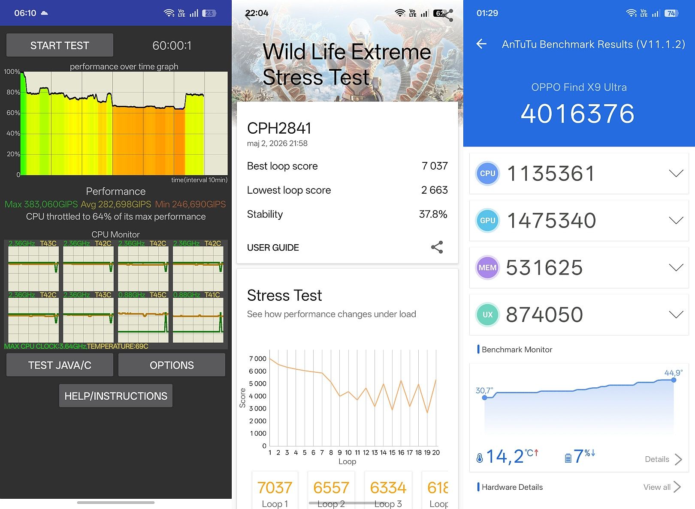Viewport: 695px width, 509px height.
Task: Expand the MEM score 531625 row
Action: click(x=579, y=268)
